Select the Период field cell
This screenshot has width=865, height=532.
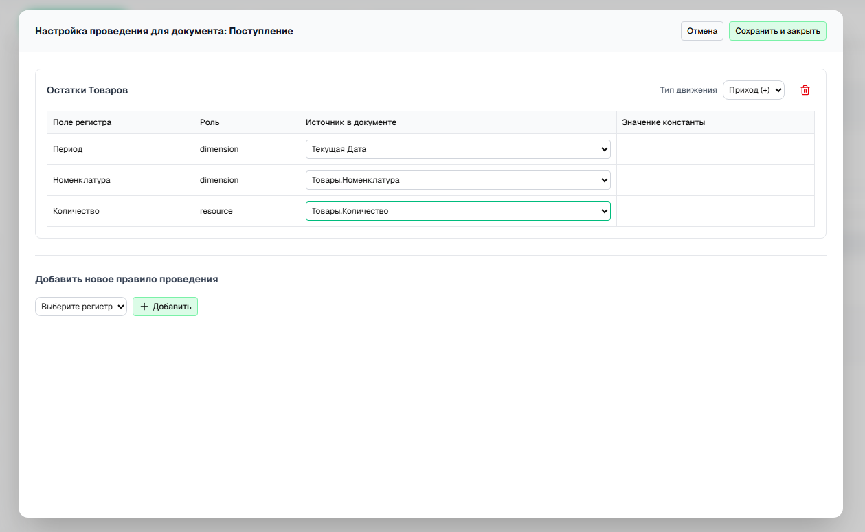pyautogui.click(x=120, y=149)
